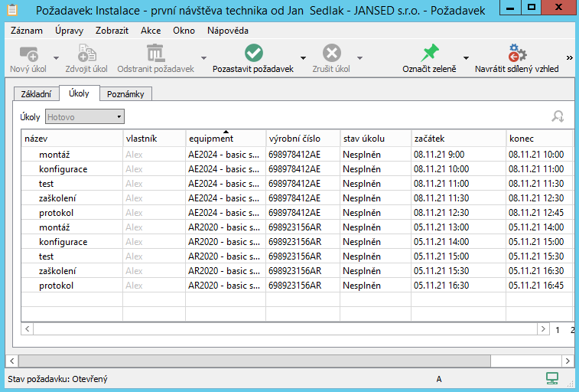Viewport: 579px width, 392px height.
Task: Open the Úkoly filter dropdown
Action: pos(85,117)
